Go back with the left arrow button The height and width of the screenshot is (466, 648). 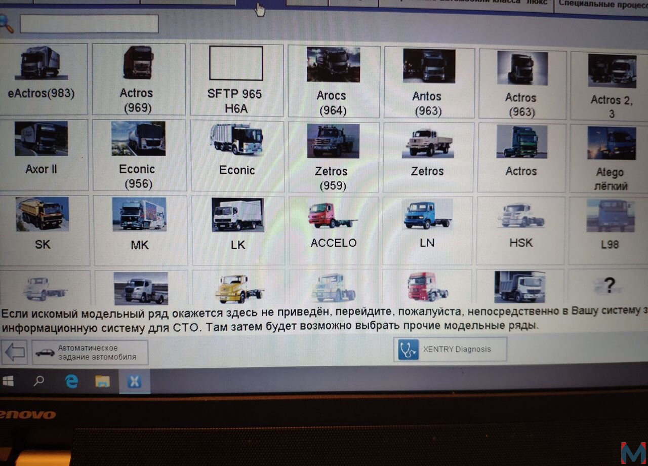(x=14, y=352)
